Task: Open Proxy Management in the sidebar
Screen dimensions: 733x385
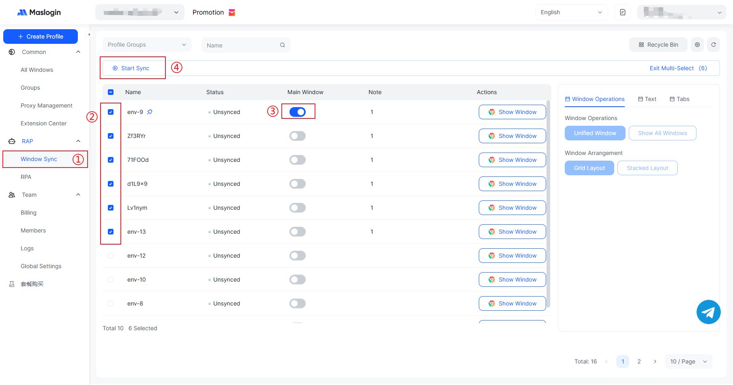Action: 47,105
